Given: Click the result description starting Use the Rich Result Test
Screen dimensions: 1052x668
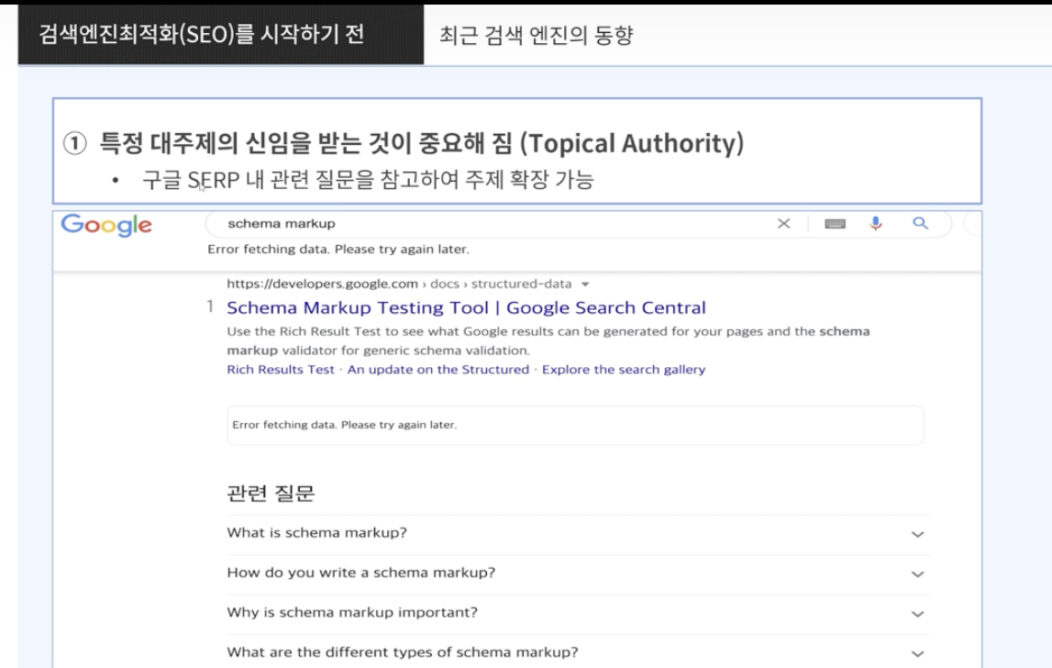Looking at the screenshot, I should pyautogui.click(x=548, y=340).
